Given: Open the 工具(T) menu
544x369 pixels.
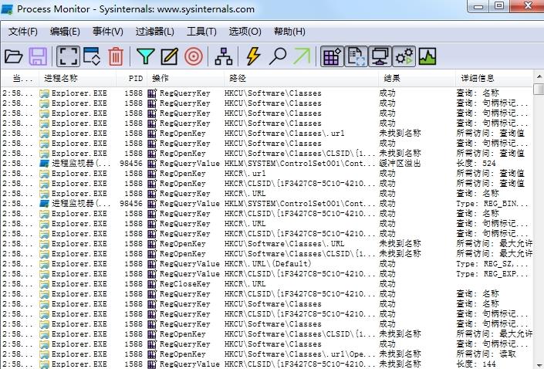Looking at the screenshot, I should [201, 32].
